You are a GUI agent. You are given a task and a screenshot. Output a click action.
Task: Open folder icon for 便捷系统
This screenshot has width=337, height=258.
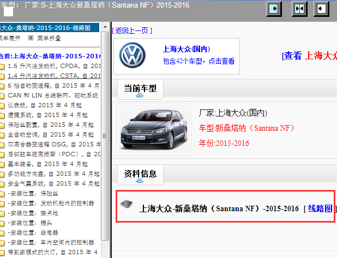2,115
